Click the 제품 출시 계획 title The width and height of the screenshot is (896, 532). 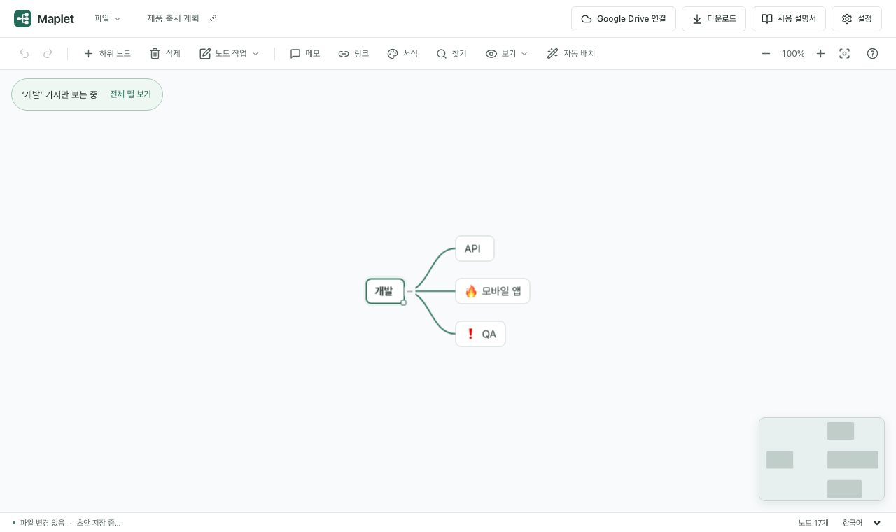click(173, 19)
